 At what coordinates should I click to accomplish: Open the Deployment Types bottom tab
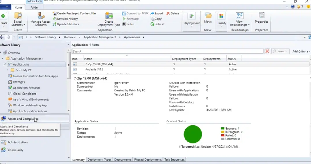pyautogui.click(x=99, y=159)
